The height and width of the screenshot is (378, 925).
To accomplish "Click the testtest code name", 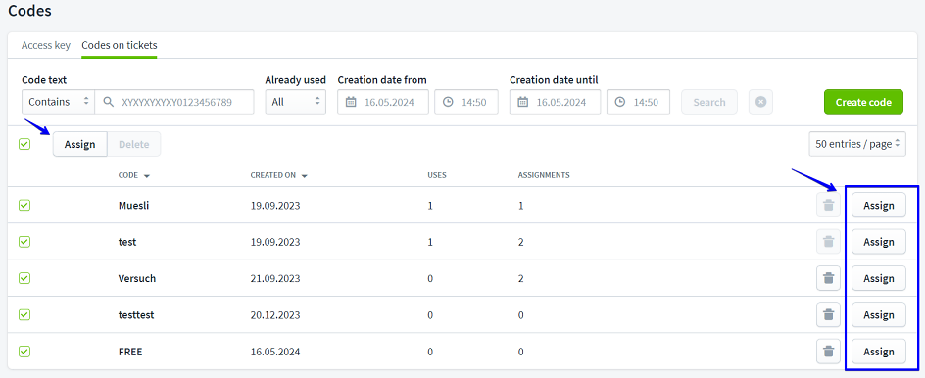I will click(x=136, y=315).
